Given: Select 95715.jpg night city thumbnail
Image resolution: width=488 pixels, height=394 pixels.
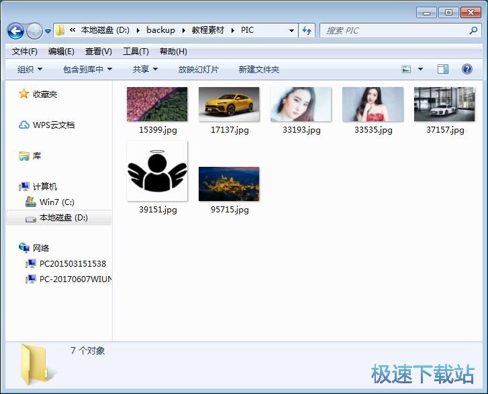Looking at the screenshot, I should tap(229, 184).
